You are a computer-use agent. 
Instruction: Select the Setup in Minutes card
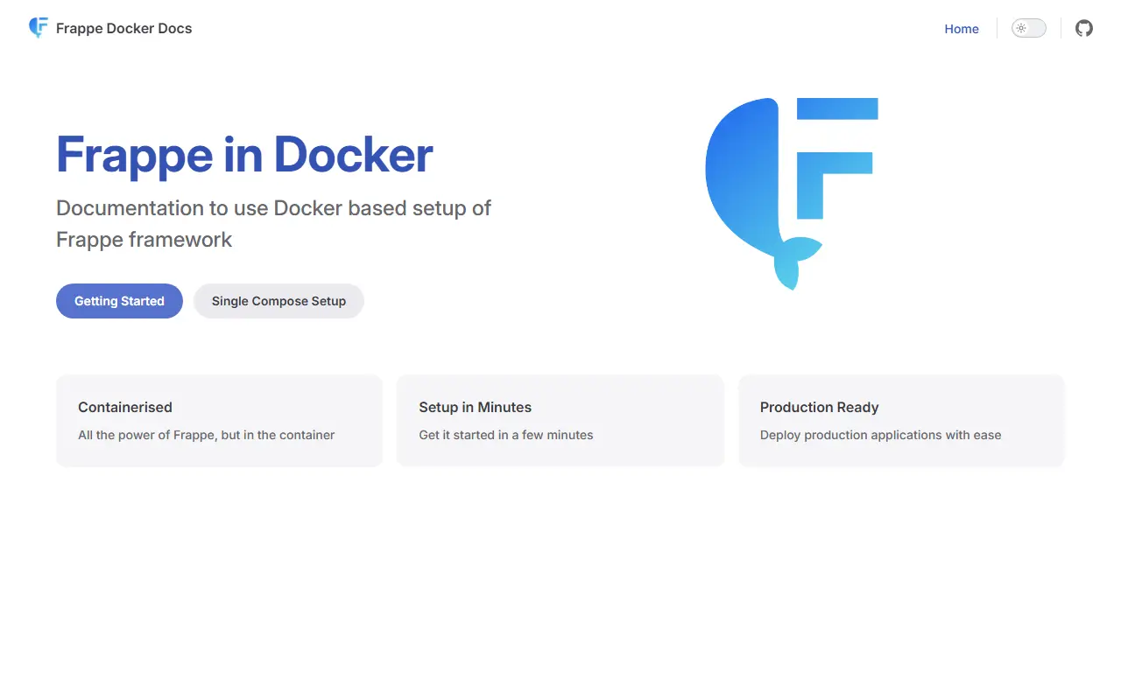(560, 421)
